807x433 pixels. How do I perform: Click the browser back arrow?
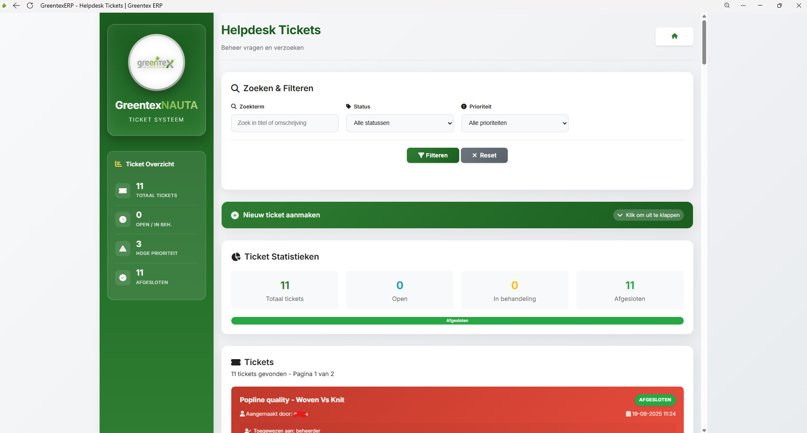coord(16,5)
